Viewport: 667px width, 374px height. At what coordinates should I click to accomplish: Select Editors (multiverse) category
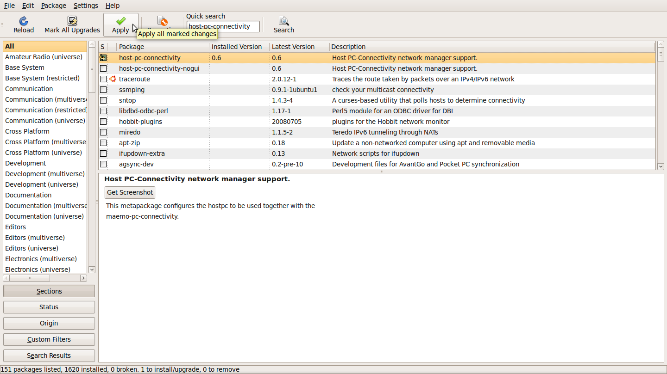[45, 238]
